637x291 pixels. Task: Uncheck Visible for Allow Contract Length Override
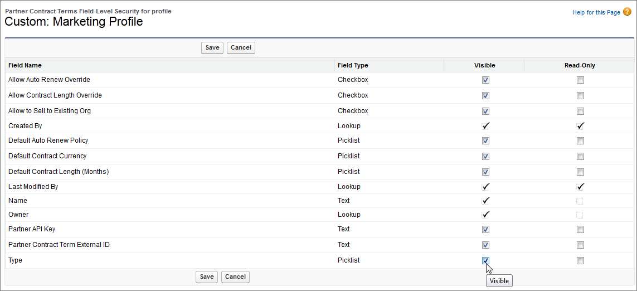click(485, 95)
